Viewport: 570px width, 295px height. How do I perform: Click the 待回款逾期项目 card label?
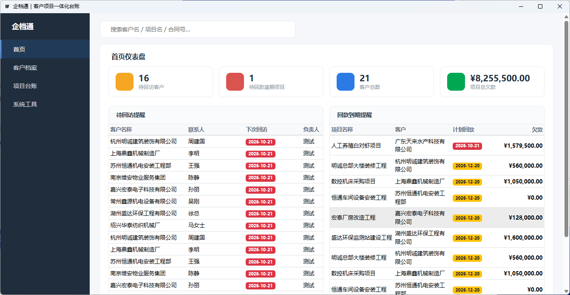pyautogui.click(x=267, y=87)
